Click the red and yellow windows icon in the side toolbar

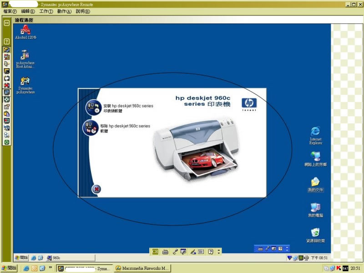(x=7, y=56)
